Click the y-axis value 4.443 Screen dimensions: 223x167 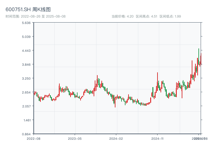point(26,51)
